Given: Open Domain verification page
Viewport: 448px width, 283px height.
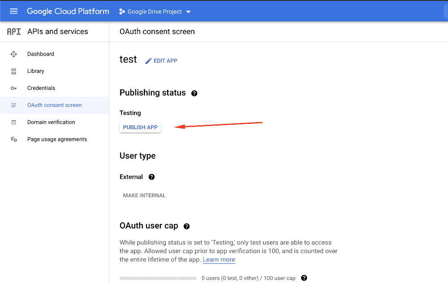Looking at the screenshot, I should pyautogui.click(x=51, y=122).
